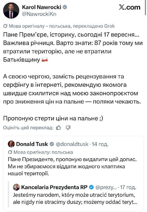
Task: Rate the translation with thumbs up
Action: click(x=58, y=128)
